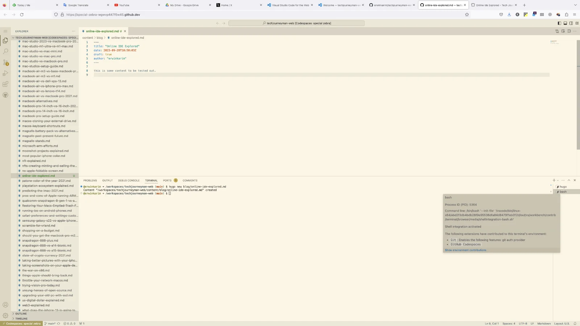Close online-ide-explored.md editor tab

[x=125, y=31]
